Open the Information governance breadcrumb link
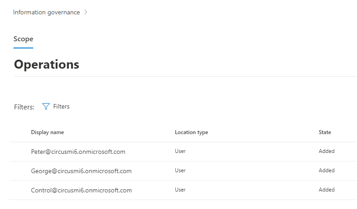The height and width of the screenshot is (209, 357). click(46, 13)
